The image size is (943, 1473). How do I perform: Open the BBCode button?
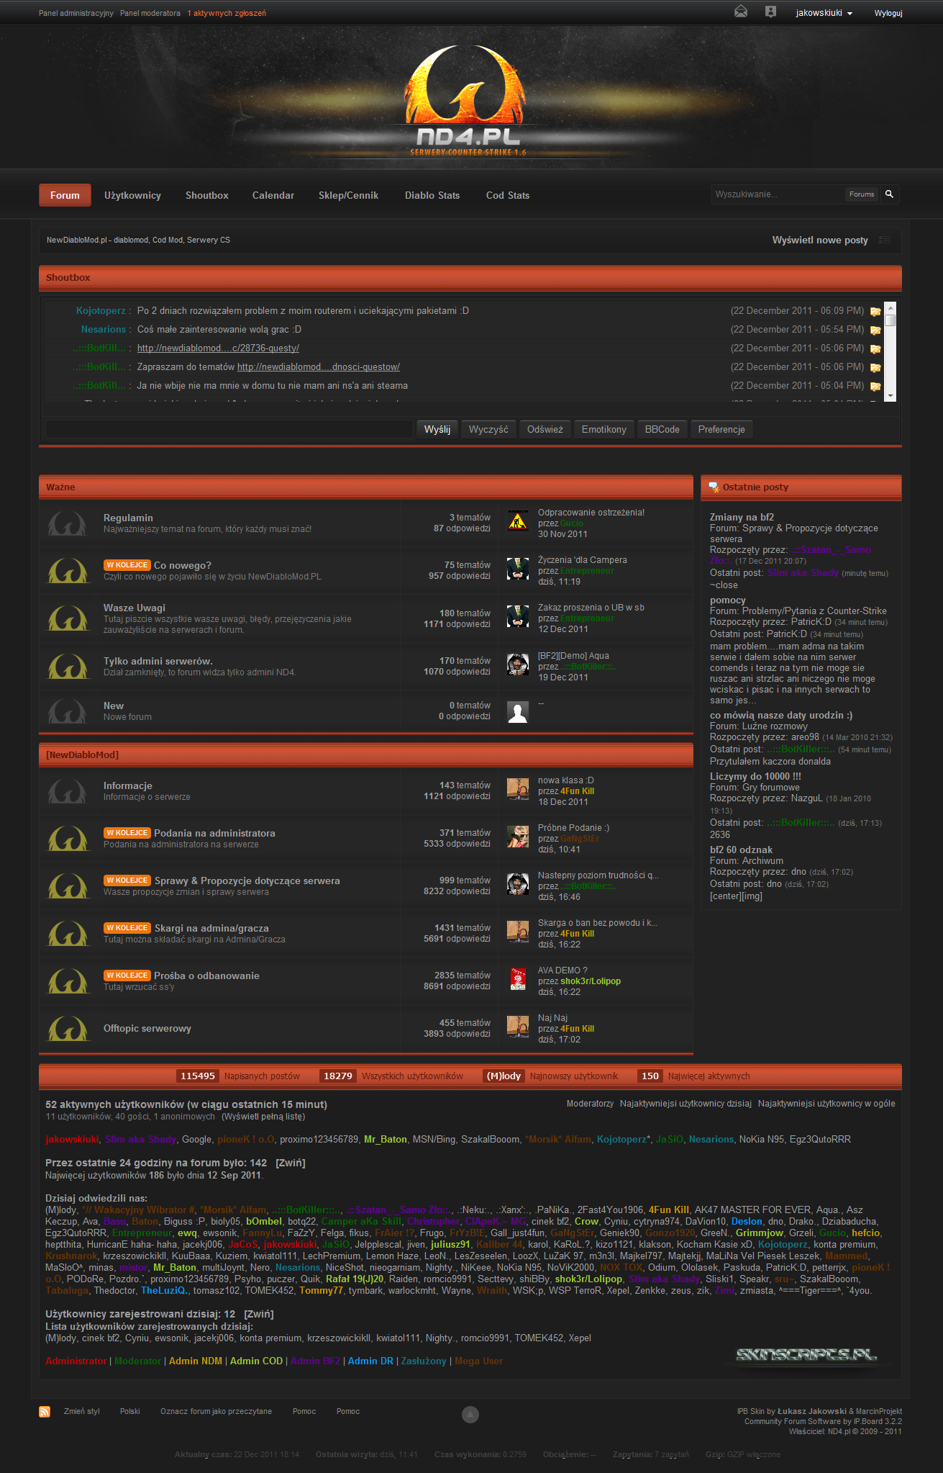[662, 429]
